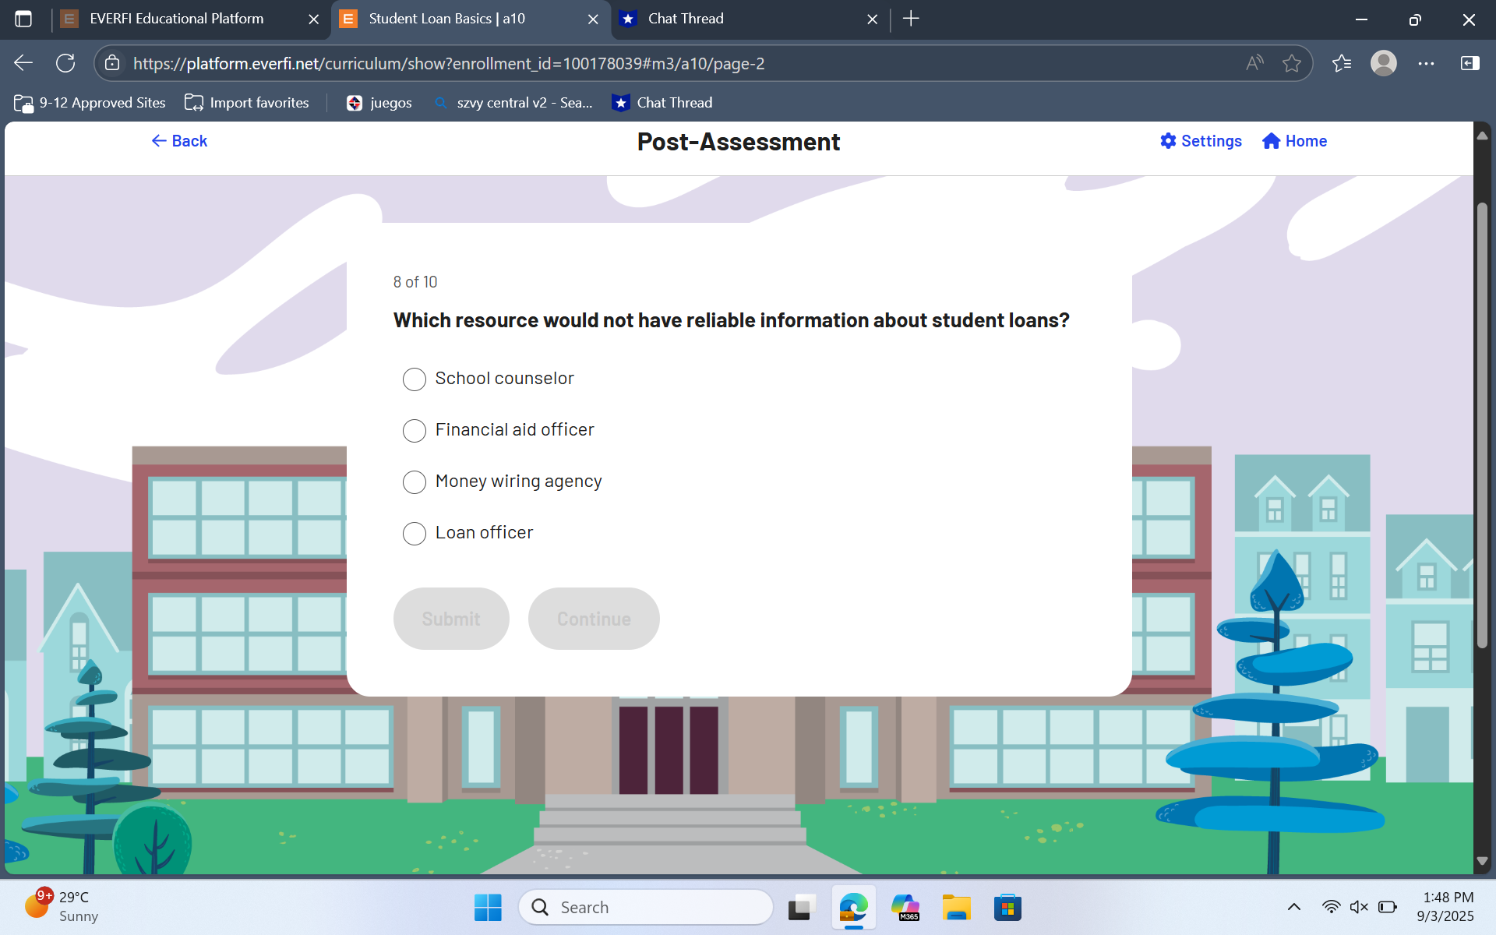Select the School counselor radio button

coord(414,379)
